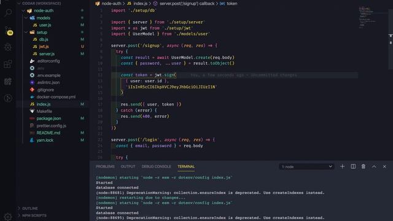Click the token breadcrumb segment
This screenshot has width=393, height=221.
[x=232, y=4]
